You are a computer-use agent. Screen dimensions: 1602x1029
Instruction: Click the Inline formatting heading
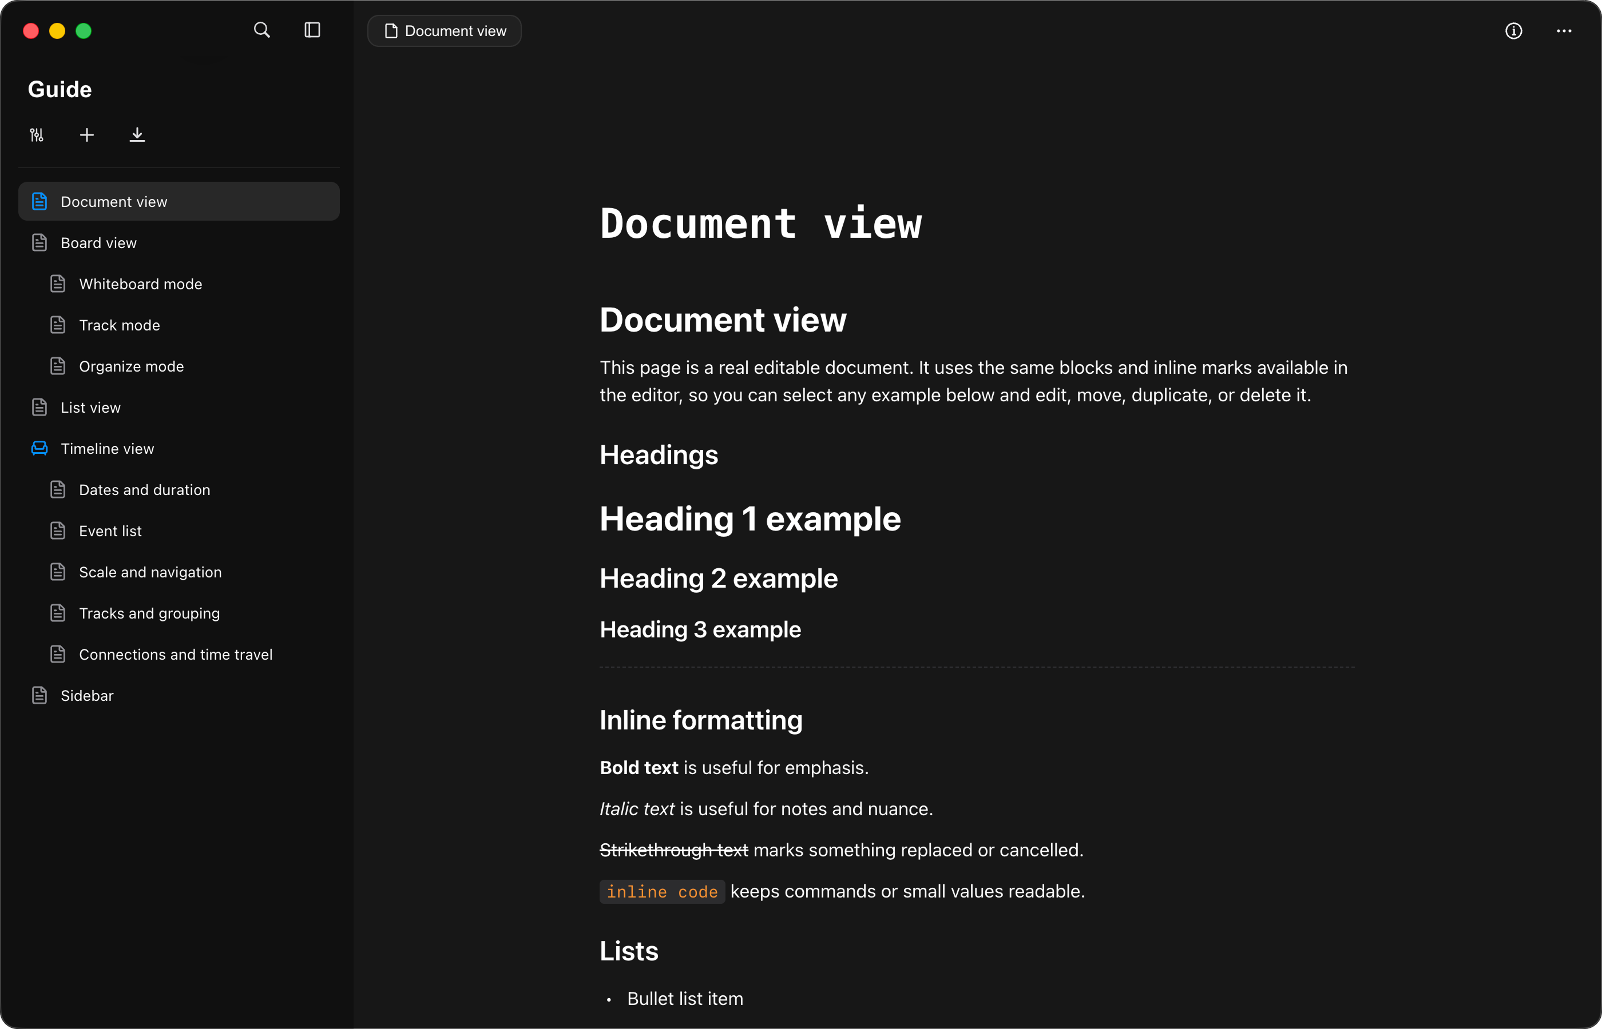click(701, 720)
